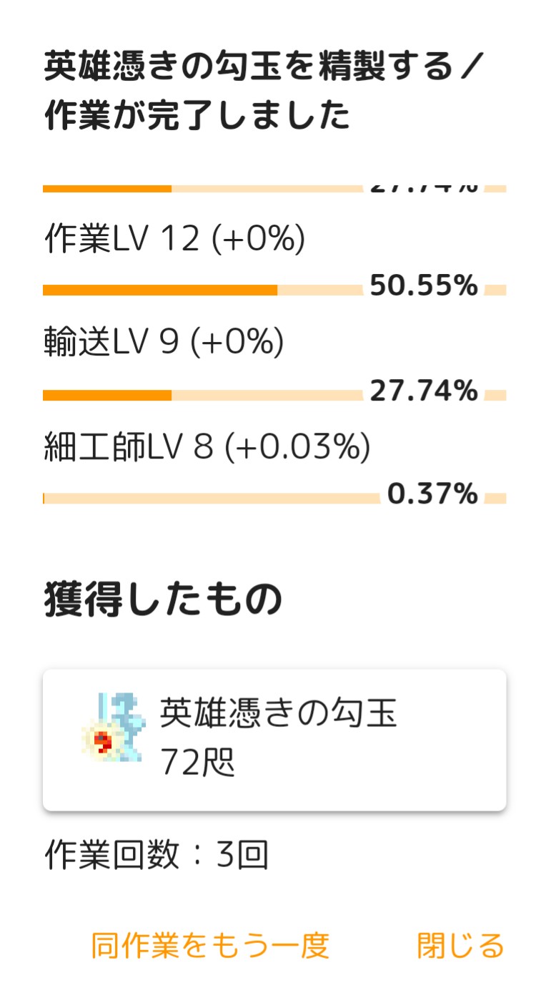Click the 72咫 quantity text
This screenshot has width=551, height=998.
(x=197, y=764)
